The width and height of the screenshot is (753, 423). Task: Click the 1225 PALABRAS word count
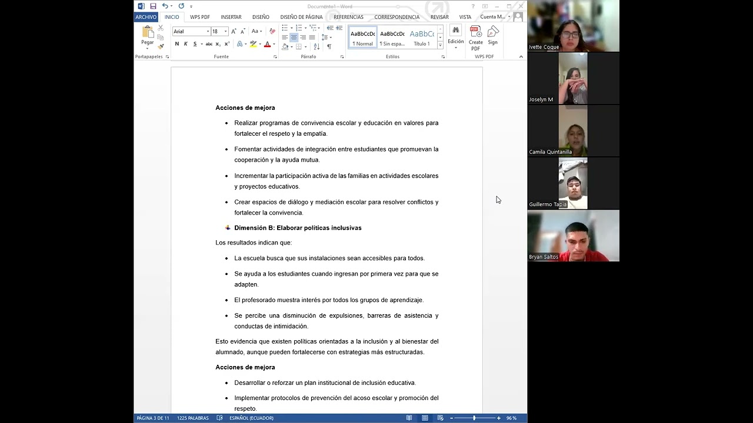193,418
